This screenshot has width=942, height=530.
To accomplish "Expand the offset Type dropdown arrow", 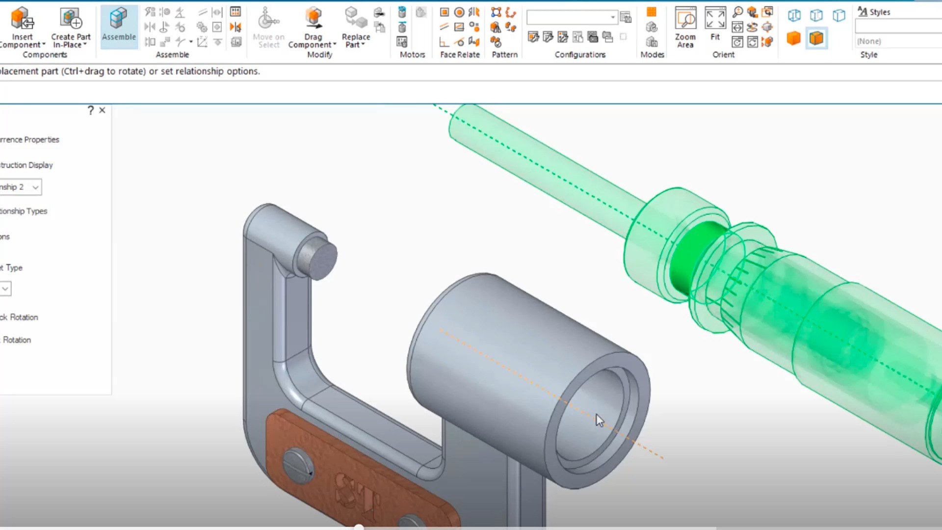I will pyautogui.click(x=5, y=289).
